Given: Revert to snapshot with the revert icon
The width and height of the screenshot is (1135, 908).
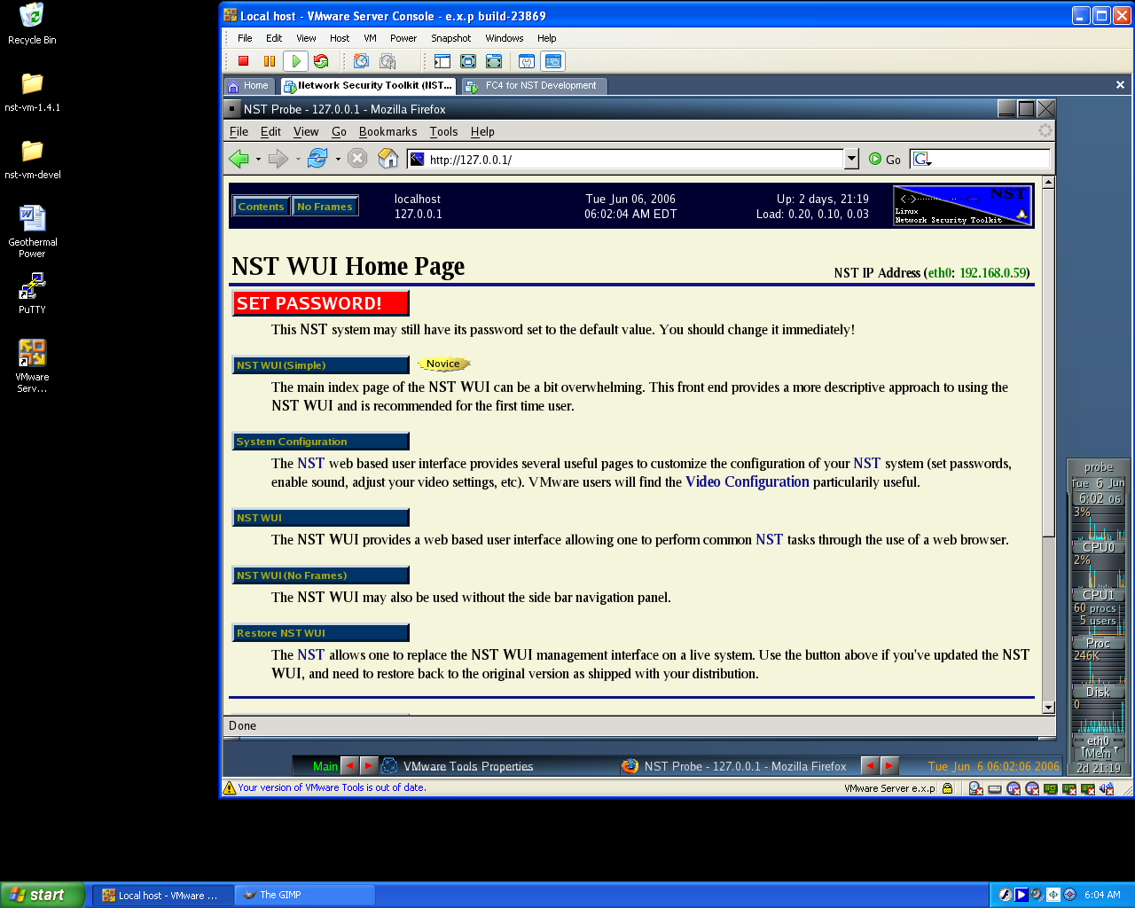Looking at the screenshot, I should (387, 60).
